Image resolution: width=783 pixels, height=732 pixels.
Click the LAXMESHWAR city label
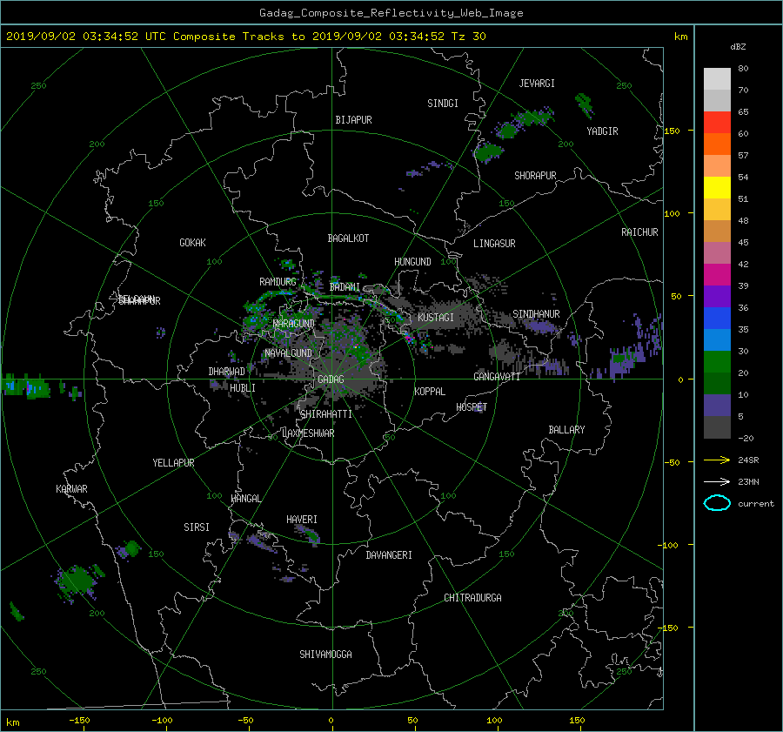coord(308,433)
